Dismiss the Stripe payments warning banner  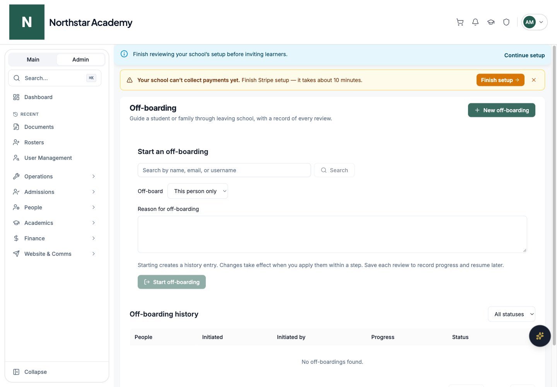click(534, 80)
